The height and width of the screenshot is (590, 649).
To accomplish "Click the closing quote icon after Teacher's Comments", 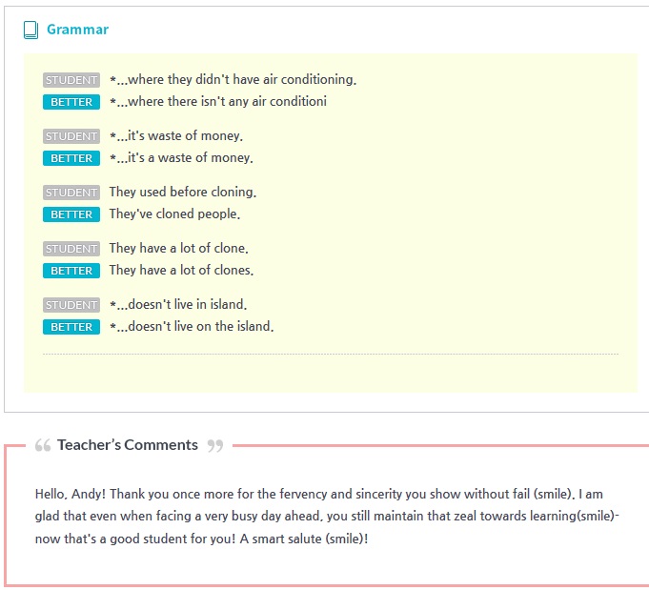I will point(214,445).
